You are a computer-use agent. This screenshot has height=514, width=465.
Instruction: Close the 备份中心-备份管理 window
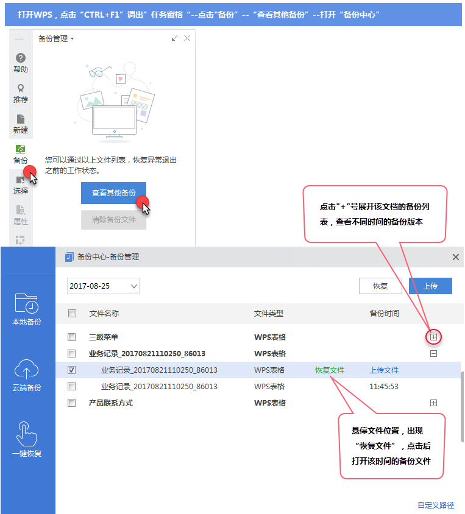coord(455,257)
